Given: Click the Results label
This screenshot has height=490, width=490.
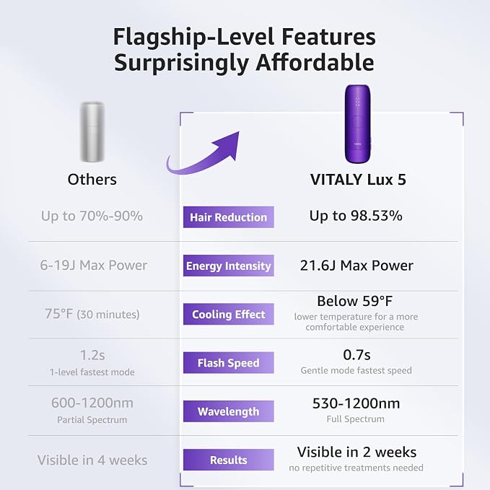Looking at the screenshot, I should pyautogui.click(x=229, y=460).
